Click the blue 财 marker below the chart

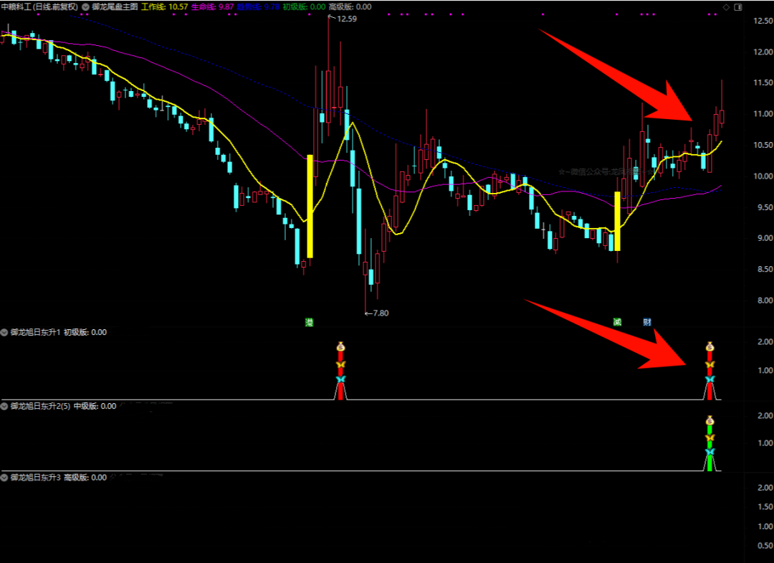[x=646, y=323]
